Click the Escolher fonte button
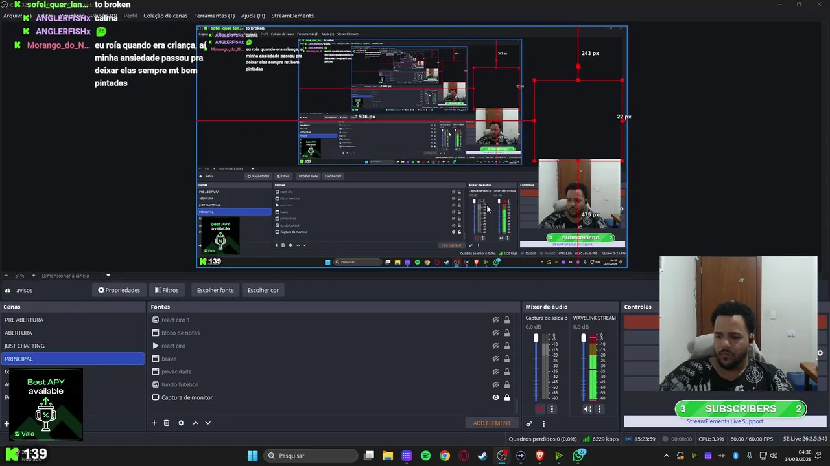This screenshot has width=830, height=466. point(215,290)
